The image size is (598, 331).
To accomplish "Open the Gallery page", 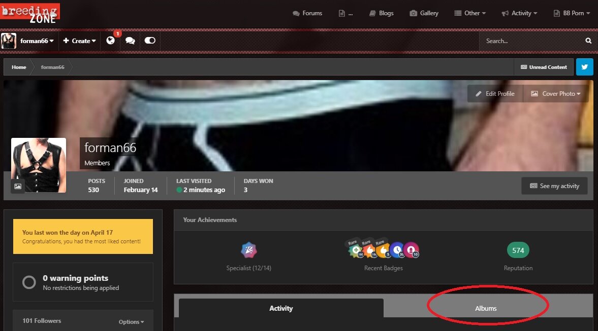I will 424,13.
